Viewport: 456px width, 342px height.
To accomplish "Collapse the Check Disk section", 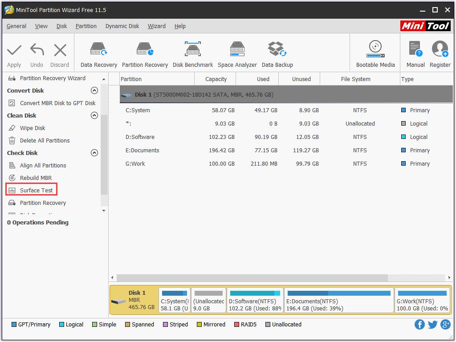I will click(94, 153).
